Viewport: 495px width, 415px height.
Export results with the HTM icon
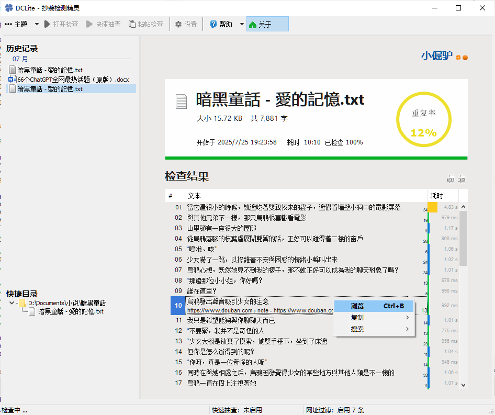(462, 179)
